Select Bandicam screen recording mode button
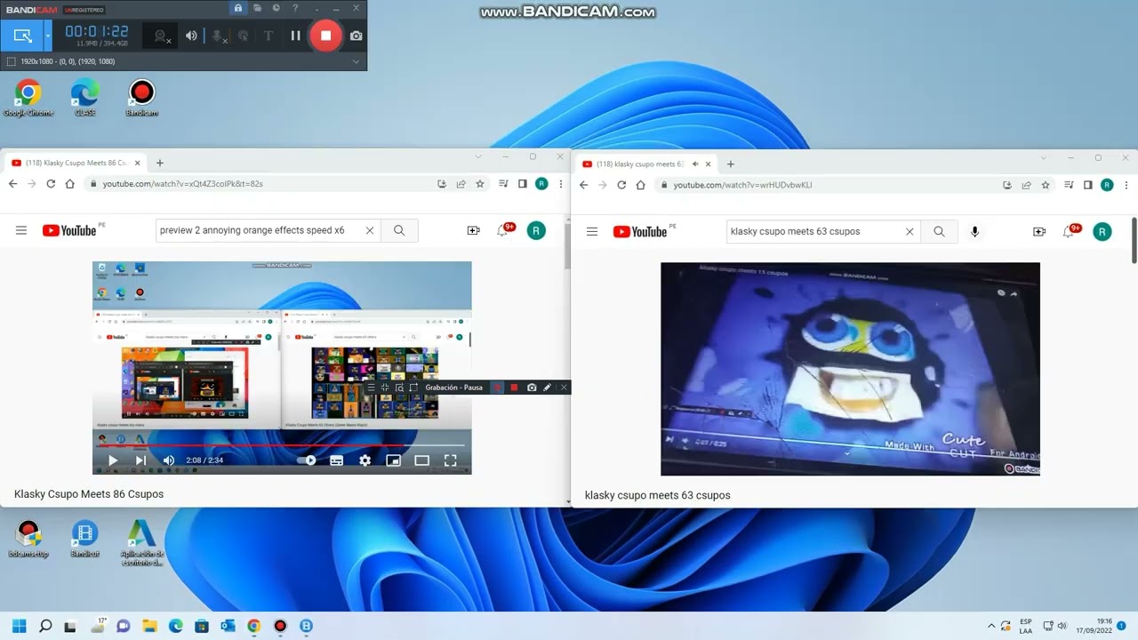 point(22,36)
